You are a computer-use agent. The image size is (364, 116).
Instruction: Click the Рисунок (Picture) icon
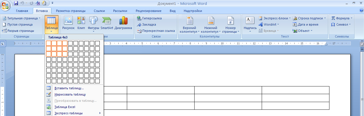click(68, 23)
